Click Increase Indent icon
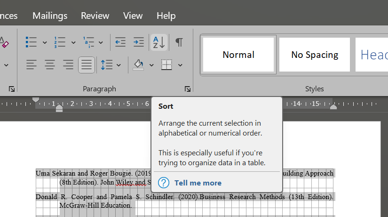Image resolution: width=388 pixels, height=217 pixels. [139, 42]
